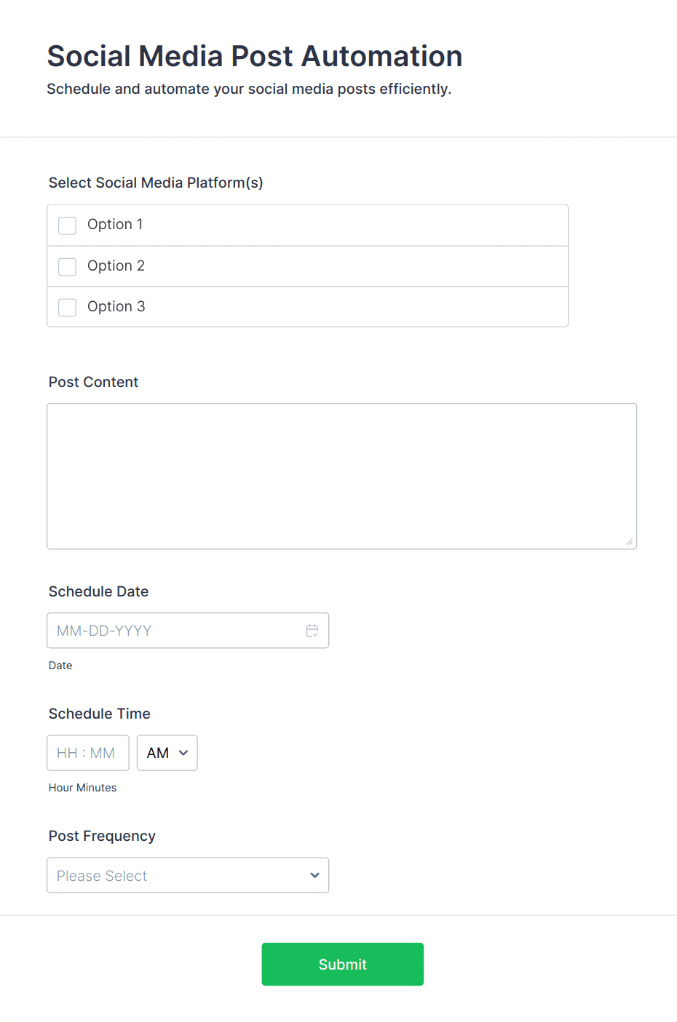Grab the Post Content resize handle
This screenshot has height=1022, width=677.
pos(629,541)
